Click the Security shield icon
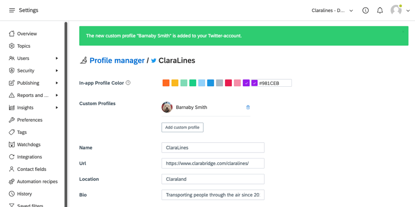 click(11, 71)
